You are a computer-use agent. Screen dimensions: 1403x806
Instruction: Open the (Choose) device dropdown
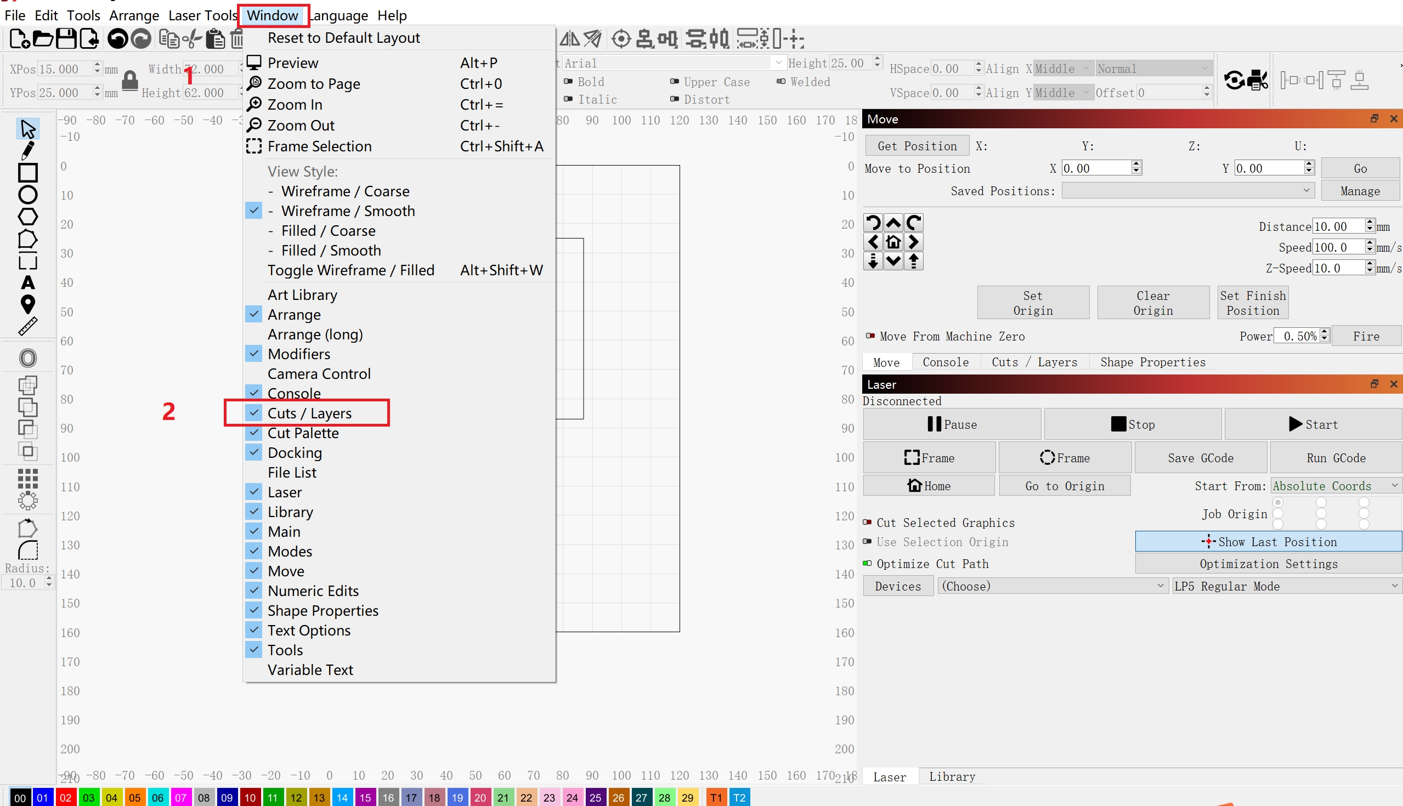click(x=1053, y=586)
